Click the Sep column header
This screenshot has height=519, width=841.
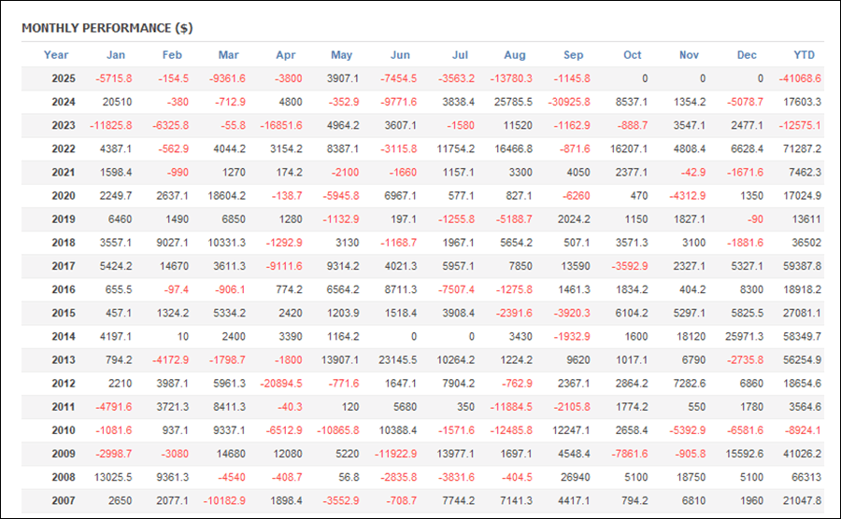(574, 55)
